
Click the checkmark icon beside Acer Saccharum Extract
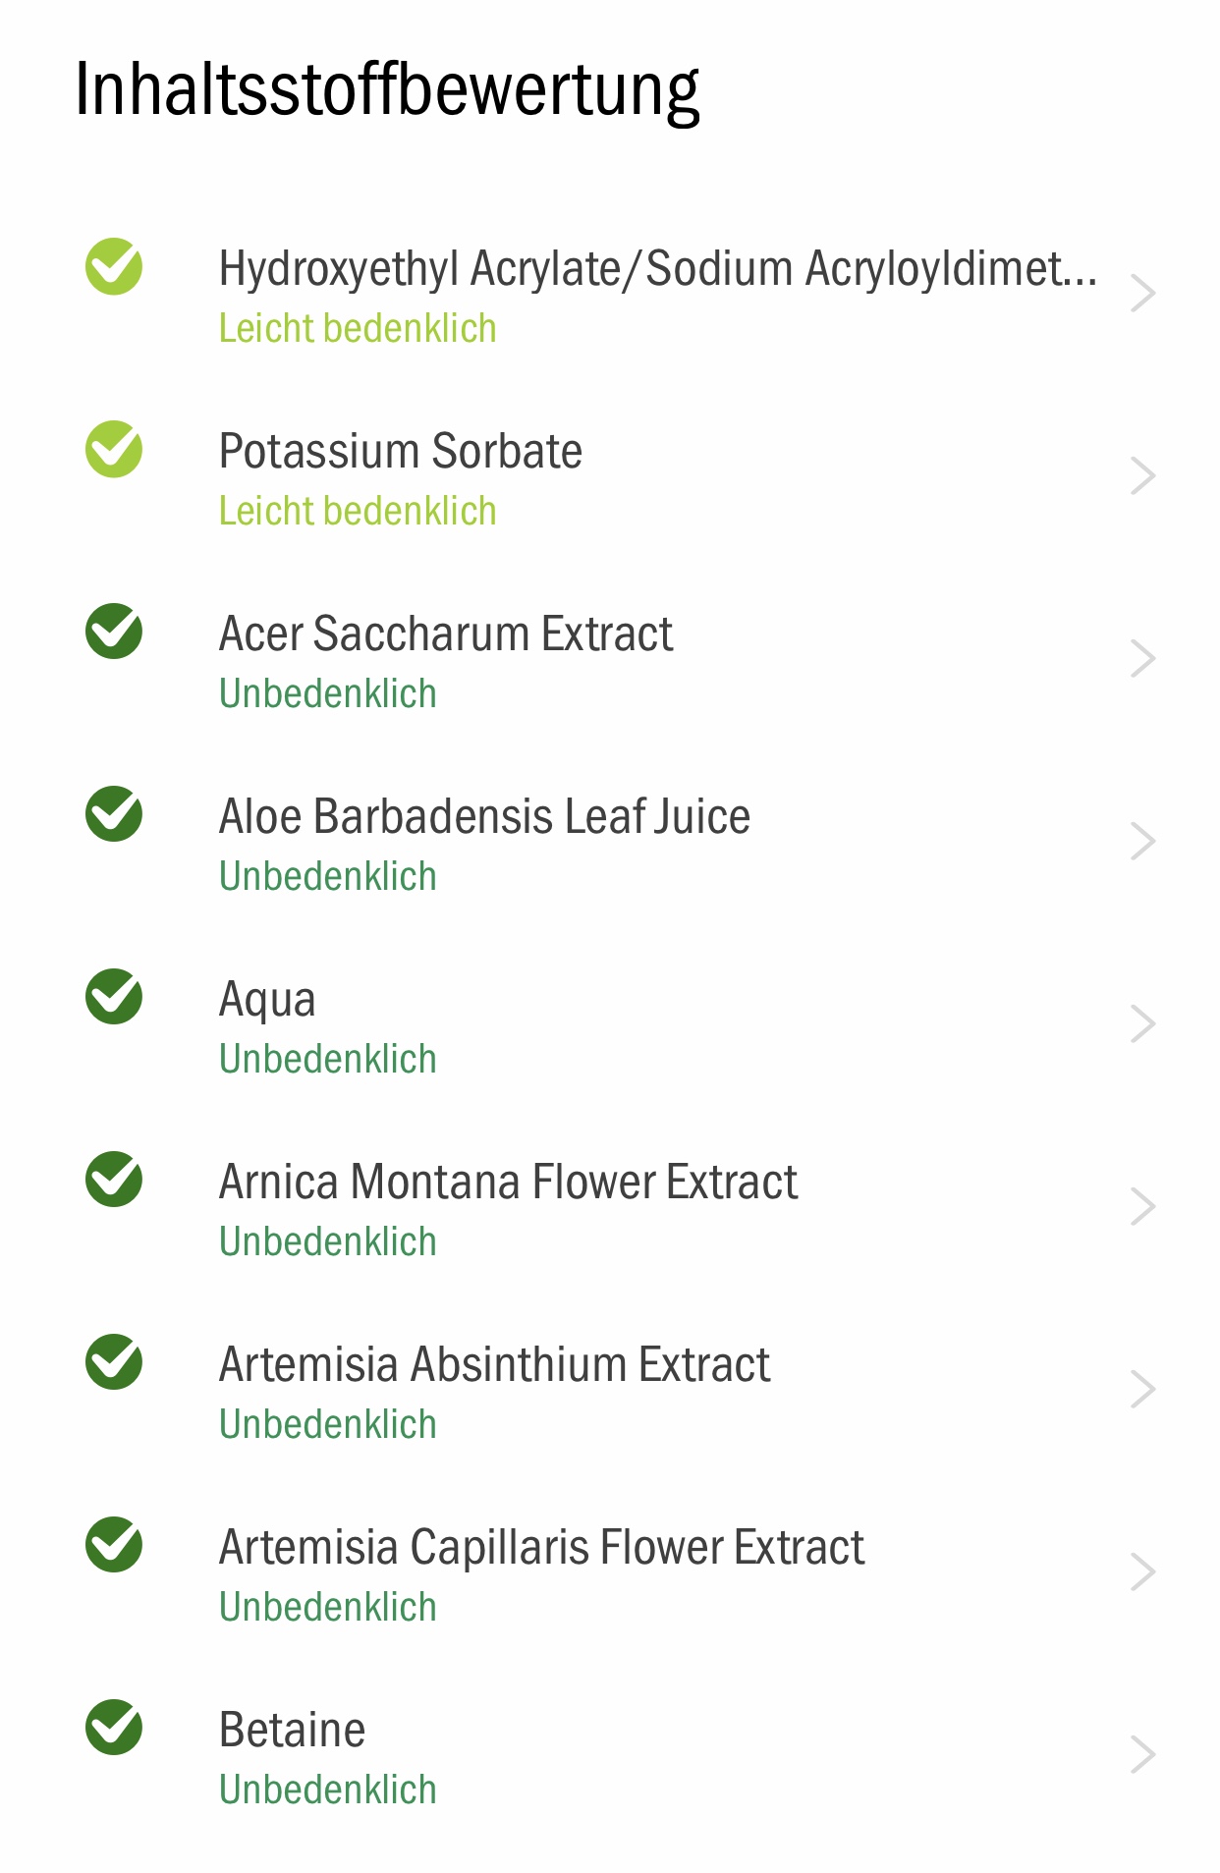click(114, 632)
